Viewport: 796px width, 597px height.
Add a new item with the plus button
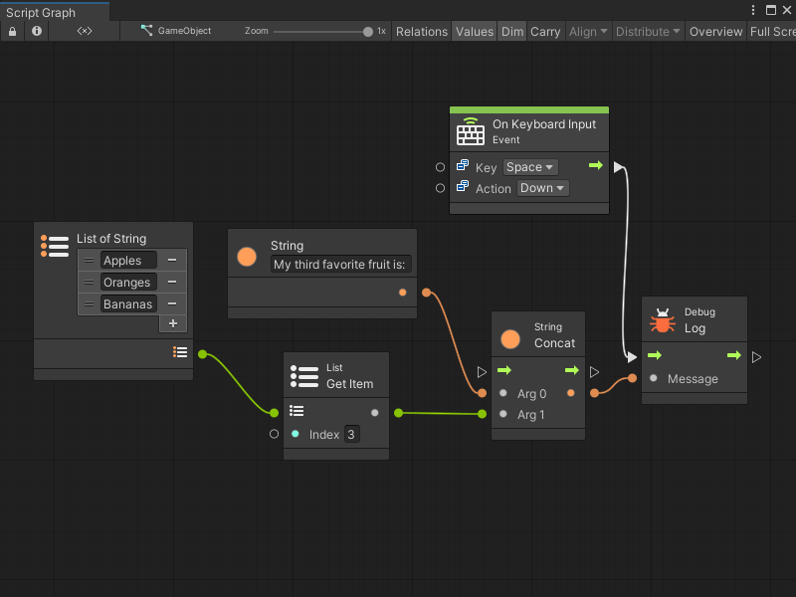(x=173, y=323)
